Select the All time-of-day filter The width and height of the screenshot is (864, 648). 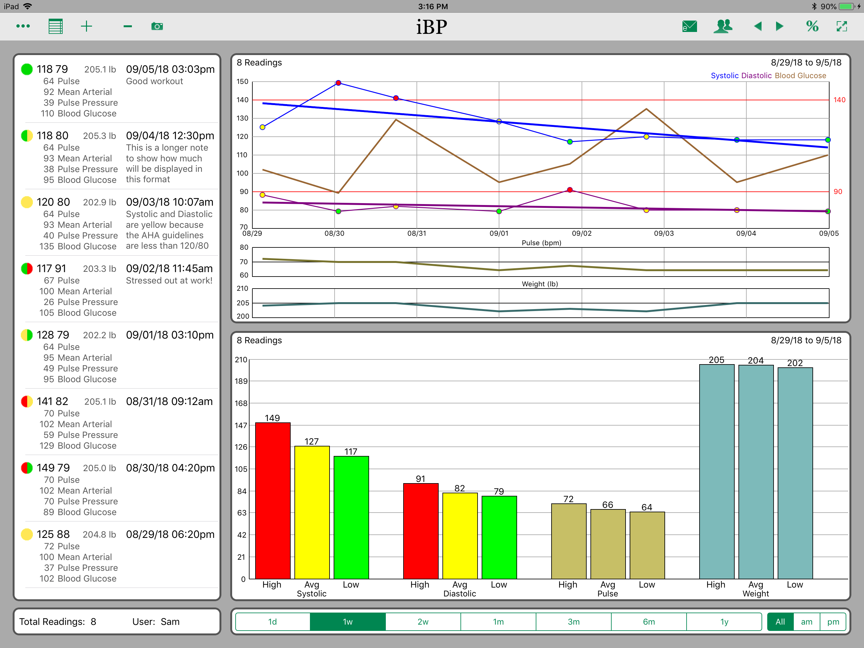pyautogui.click(x=780, y=621)
